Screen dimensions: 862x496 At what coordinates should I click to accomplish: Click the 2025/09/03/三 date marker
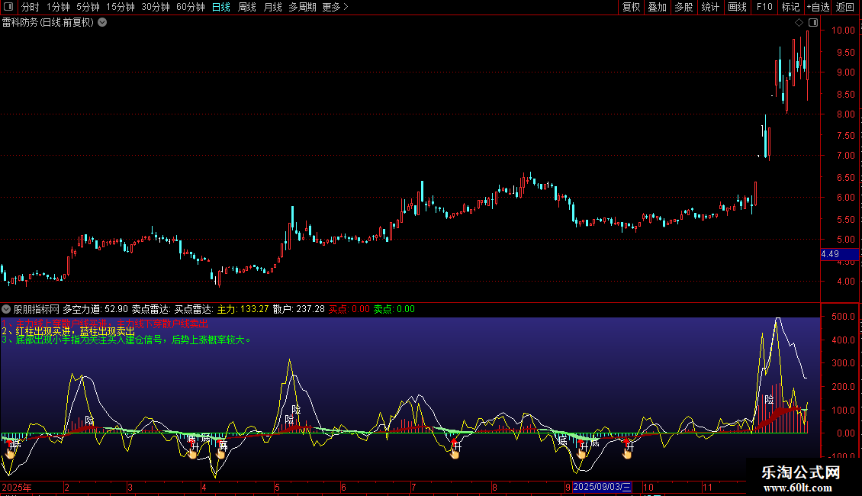[602, 487]
